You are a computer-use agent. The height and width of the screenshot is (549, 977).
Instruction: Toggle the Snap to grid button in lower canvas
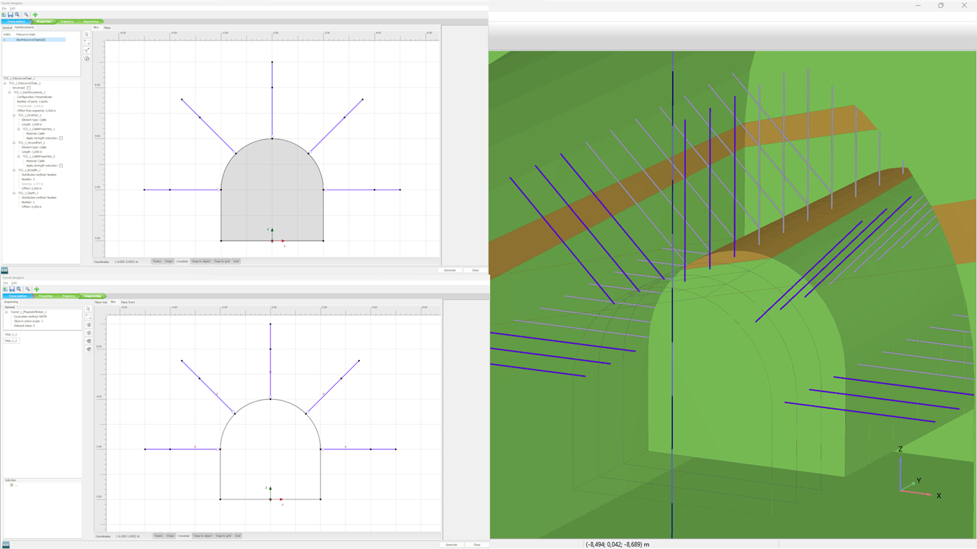click(223, 536)
